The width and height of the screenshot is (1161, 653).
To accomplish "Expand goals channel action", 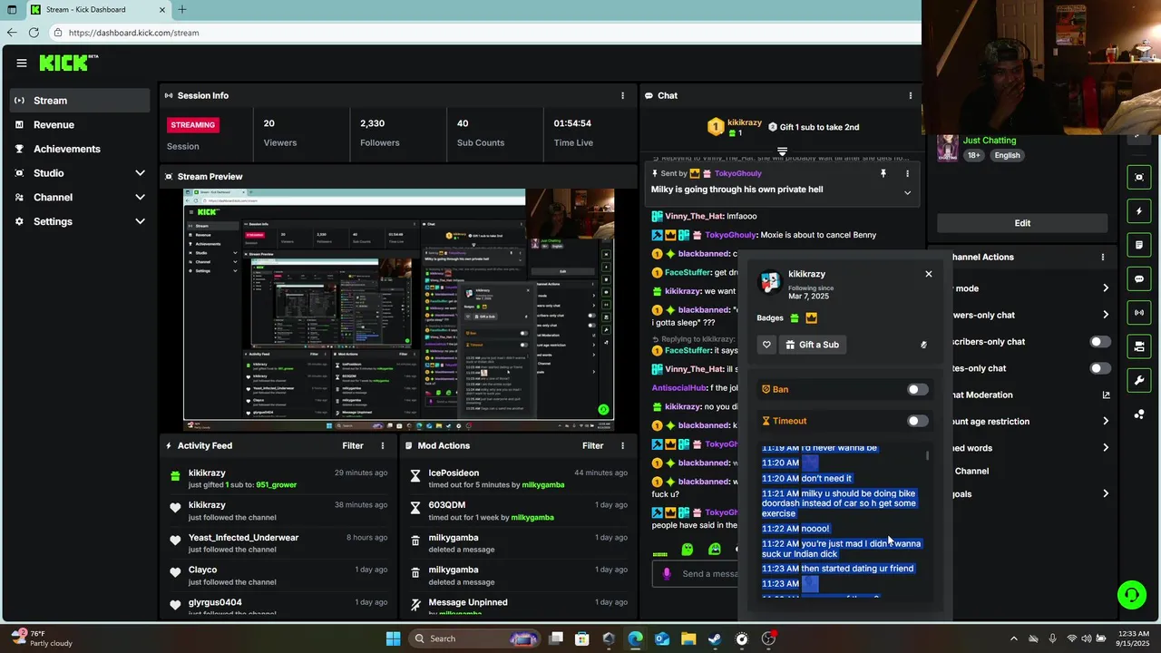I will pyautogui.click(x=1105, y=493).
